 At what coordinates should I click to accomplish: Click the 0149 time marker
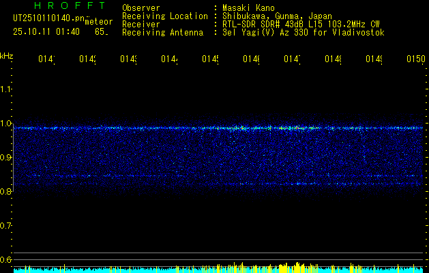click(374, 59)
